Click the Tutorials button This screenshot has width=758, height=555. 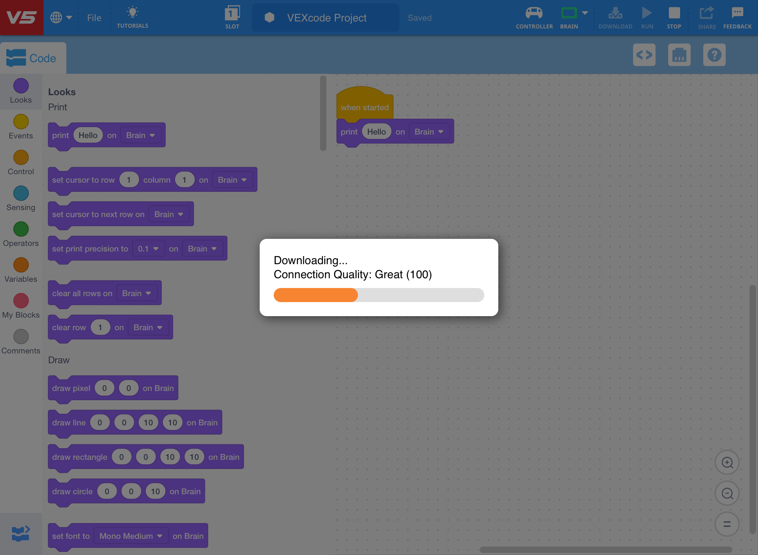coord(133,17)
